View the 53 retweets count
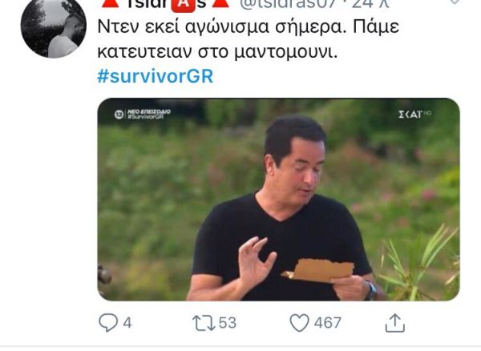 [228, 323]
